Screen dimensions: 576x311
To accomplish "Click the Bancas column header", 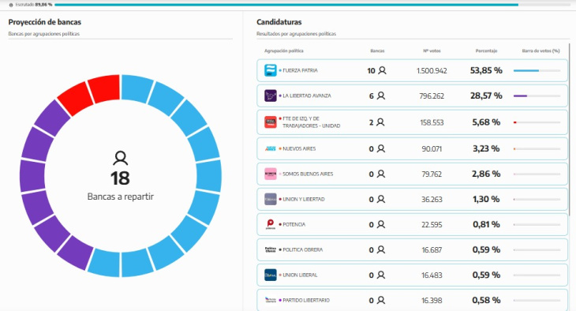I will click(377, 51).
